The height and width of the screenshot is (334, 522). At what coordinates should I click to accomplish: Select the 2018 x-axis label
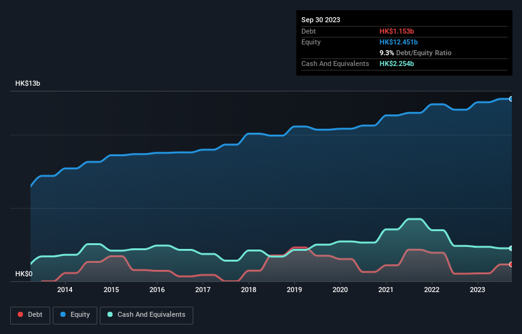249,290
